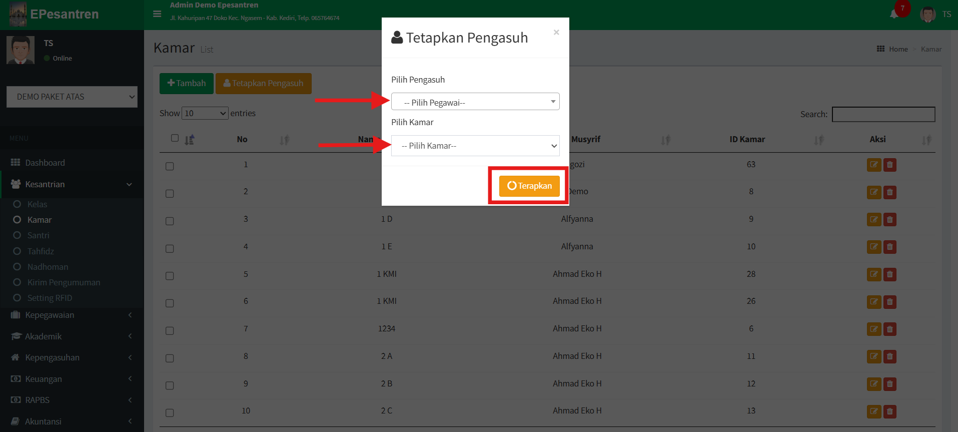This screenshot has width=958, height=432.
Task: Select the checkbox for row 10
Action: coord(170,413)
